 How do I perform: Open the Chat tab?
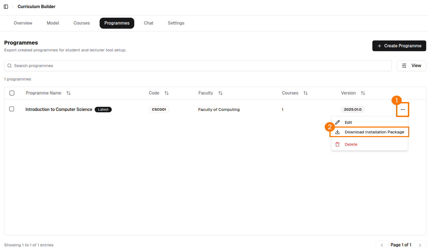point(149,23)
